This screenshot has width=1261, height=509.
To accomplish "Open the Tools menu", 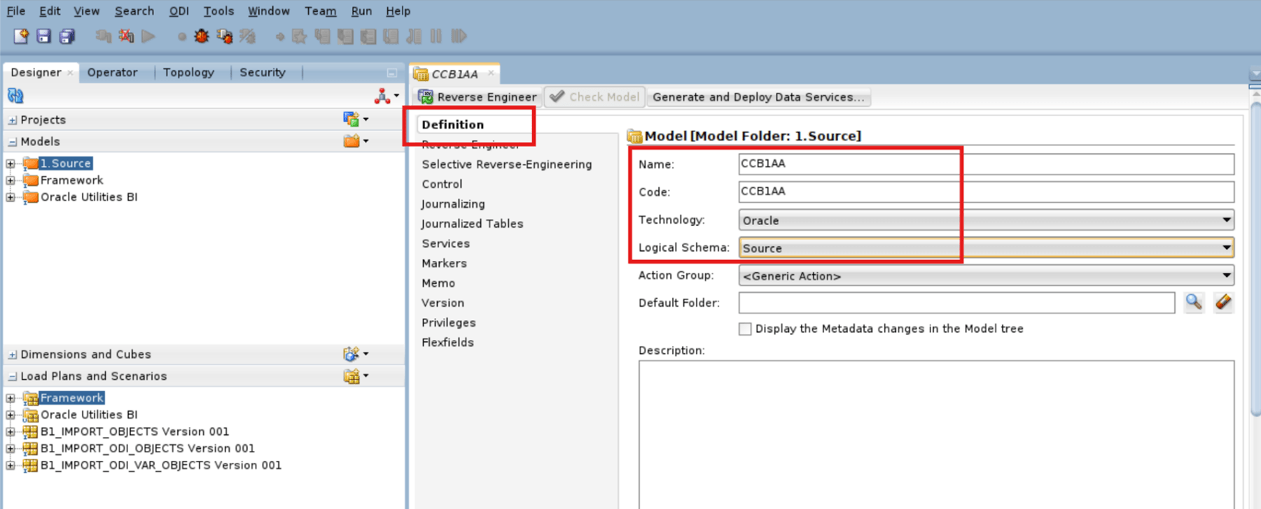I will click(218, 11).
